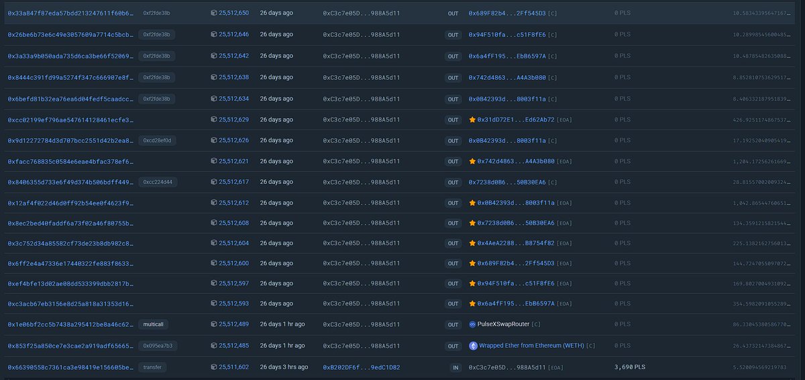Click the "26 days 3 hrs ago" timestamp
Viewport: 805px width, 380px height.
[284, 367]
